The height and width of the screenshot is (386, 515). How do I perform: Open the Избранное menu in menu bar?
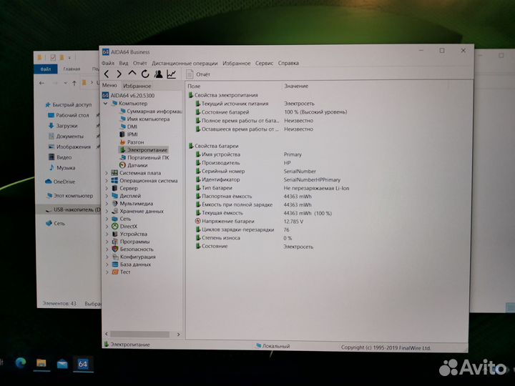(237, 63)
